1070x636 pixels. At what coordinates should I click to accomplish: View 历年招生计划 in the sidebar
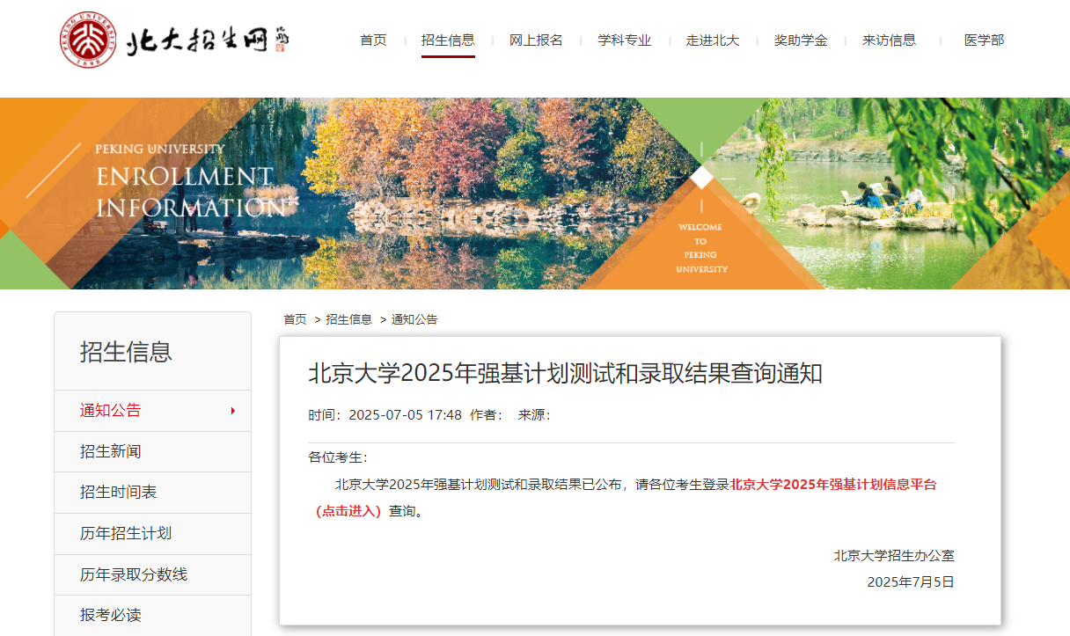pos(126,533)
